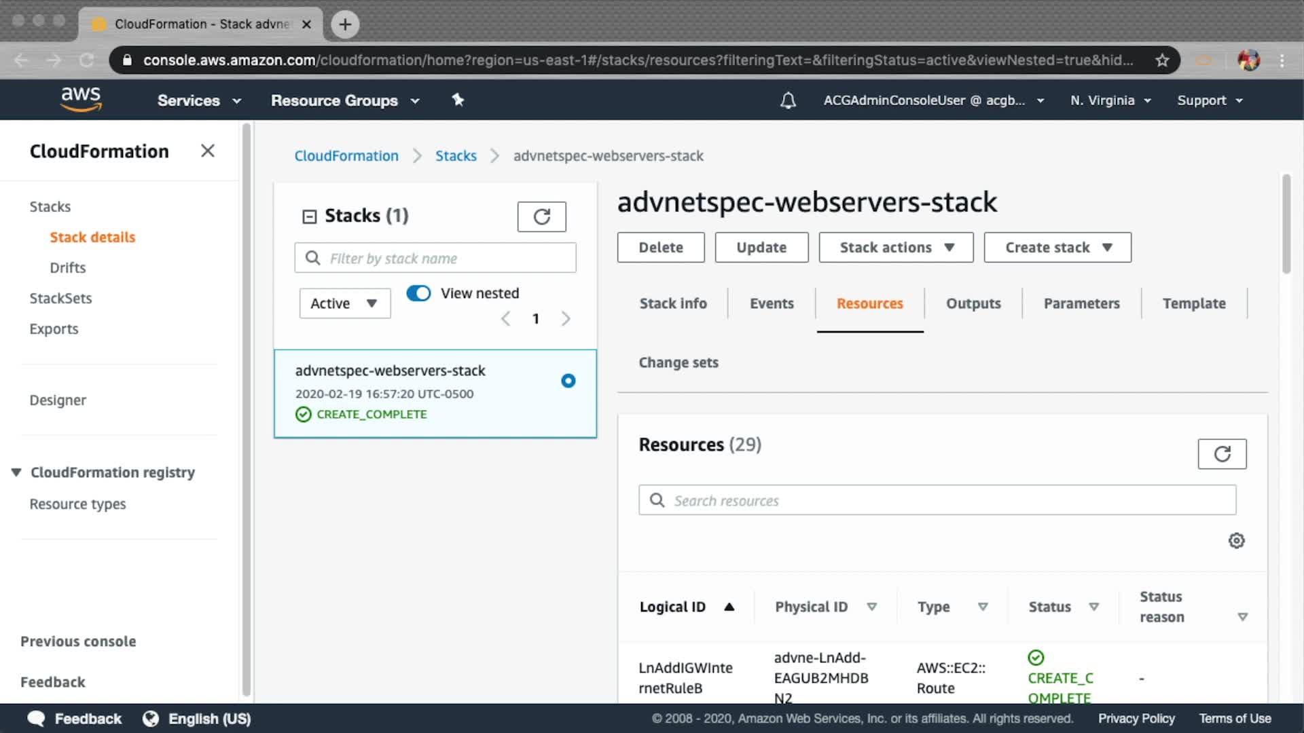Click the AWS logo home icon
The width and height of the screenshot is (1304, 733).
click(81, 99)
